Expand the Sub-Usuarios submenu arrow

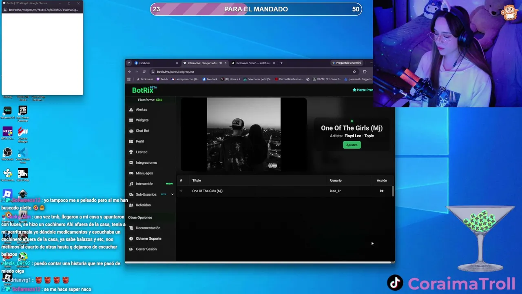(x=172, y=194)
